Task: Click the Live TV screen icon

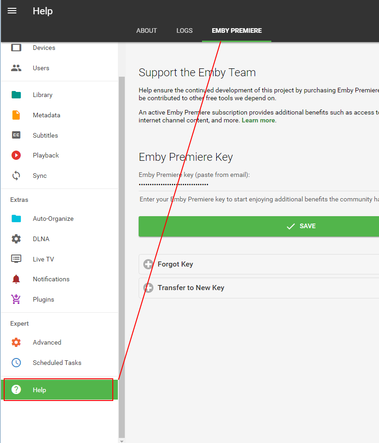Action: pos(16,259)
